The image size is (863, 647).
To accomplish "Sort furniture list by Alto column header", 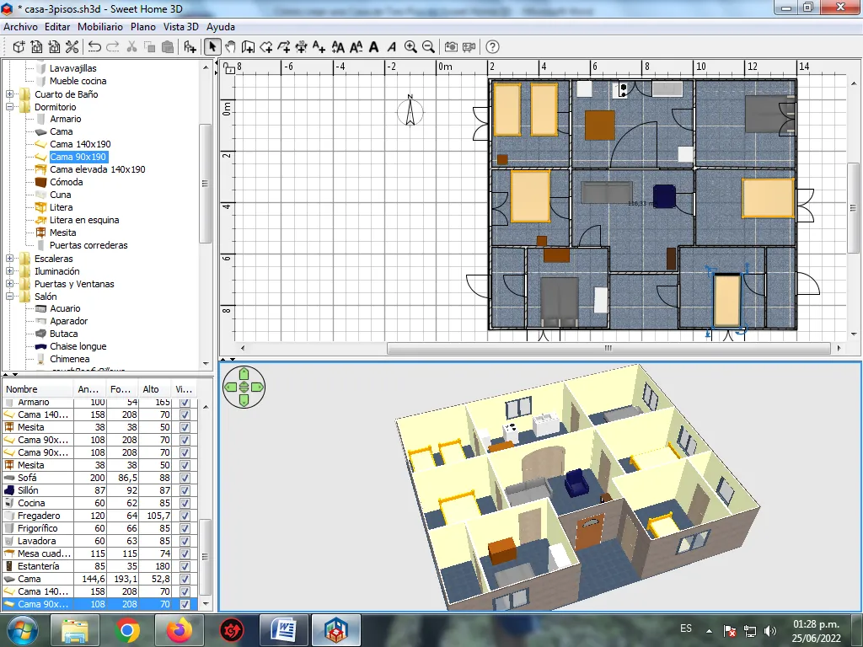I will pos(155,389).
